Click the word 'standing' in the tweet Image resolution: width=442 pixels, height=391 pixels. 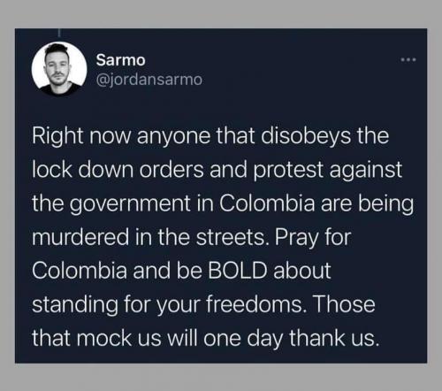point(75,305)
